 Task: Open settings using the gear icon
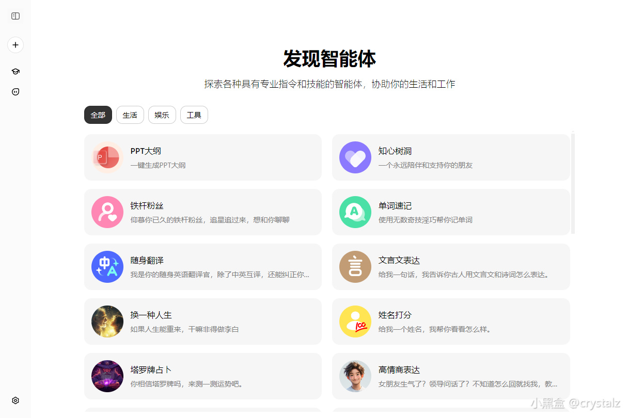coord(15,400)
